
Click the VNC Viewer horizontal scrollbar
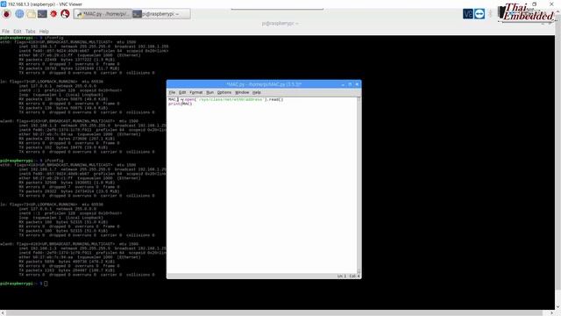tap(278, 312)
